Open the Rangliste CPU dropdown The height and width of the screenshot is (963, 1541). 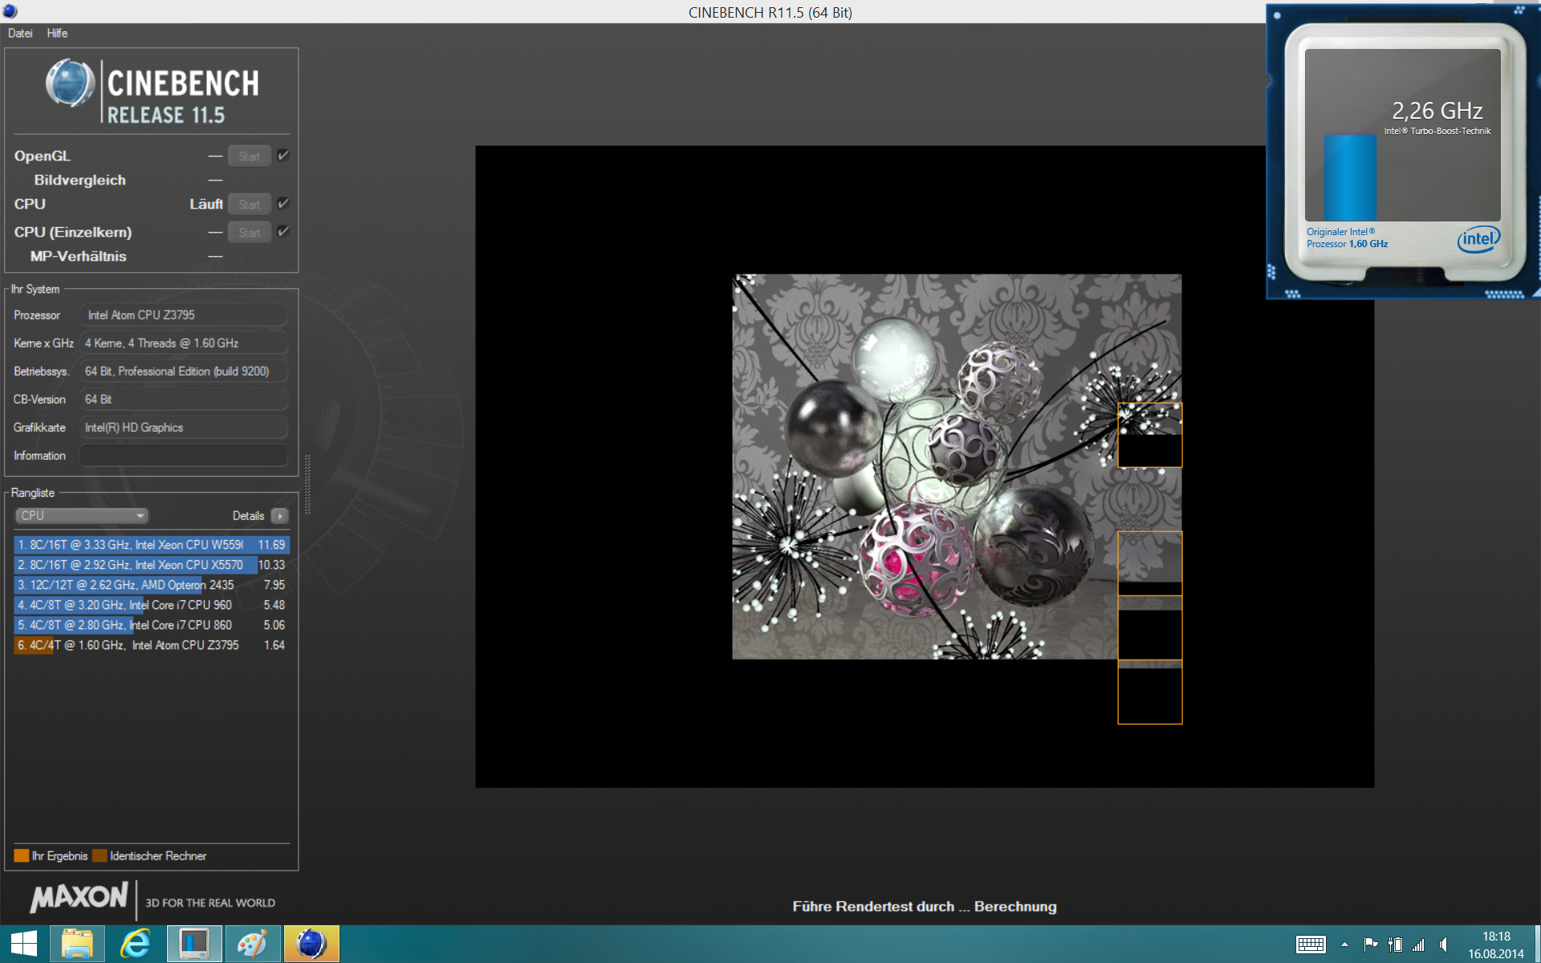pos(82,516)
